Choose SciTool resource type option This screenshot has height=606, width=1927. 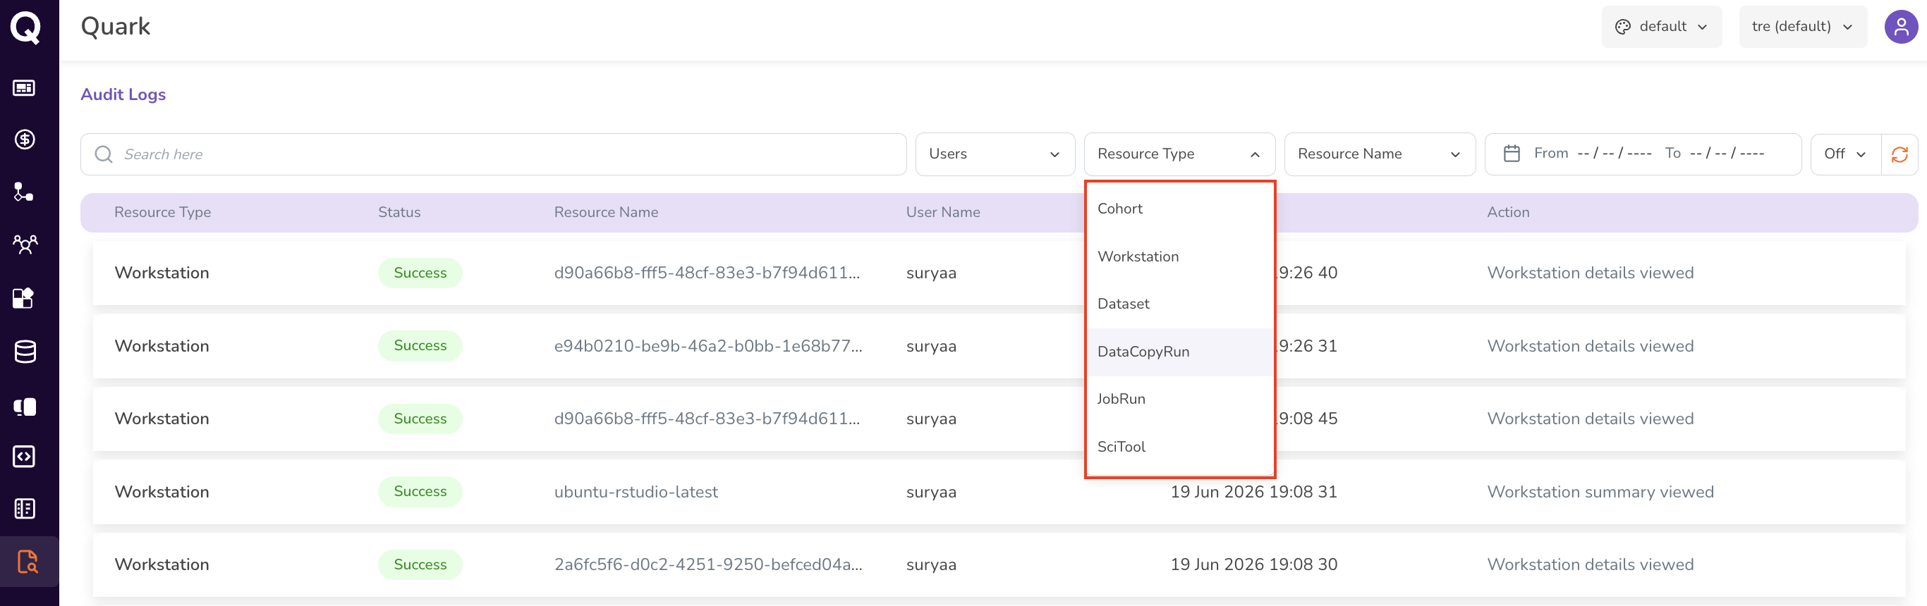click(x=1180, y=447)
